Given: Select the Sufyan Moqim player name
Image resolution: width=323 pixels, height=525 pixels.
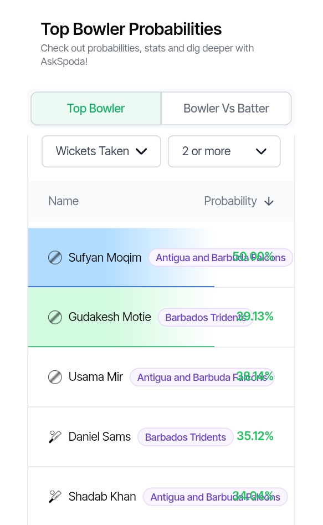Looking at the screenshot, I should click(x=105, y=257).
